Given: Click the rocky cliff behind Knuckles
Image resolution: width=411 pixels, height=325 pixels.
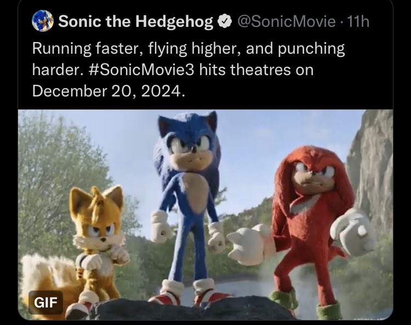Looking at the screenshot, I should click(372, 168).
